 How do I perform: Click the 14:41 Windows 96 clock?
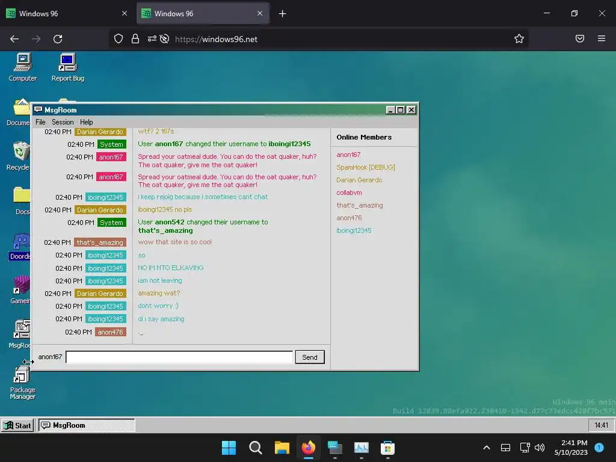(601, 425)
